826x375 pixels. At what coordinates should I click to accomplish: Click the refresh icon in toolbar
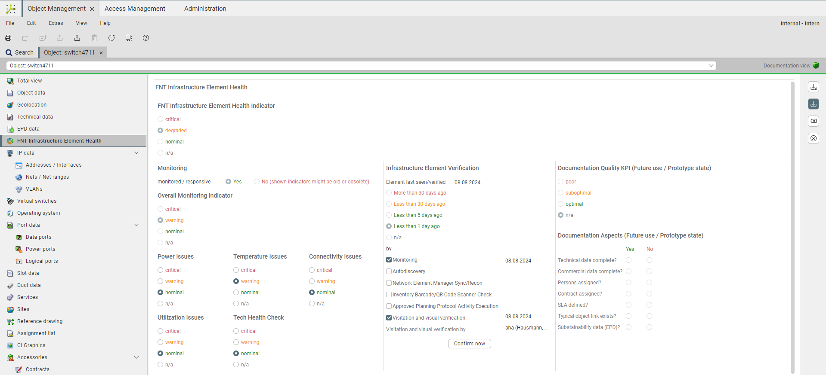point(111,38)
